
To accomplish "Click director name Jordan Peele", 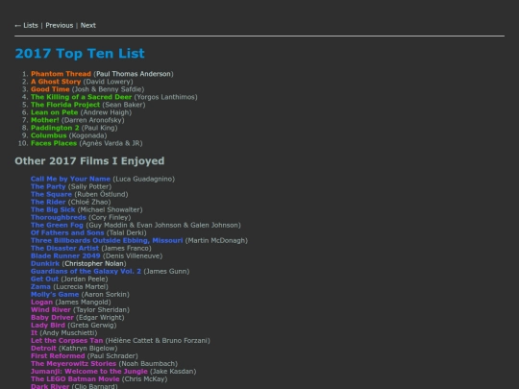I will point(85,279).
